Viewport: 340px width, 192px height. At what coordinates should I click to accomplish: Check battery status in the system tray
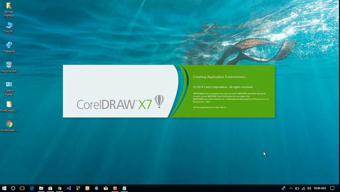tap(297, 188)
